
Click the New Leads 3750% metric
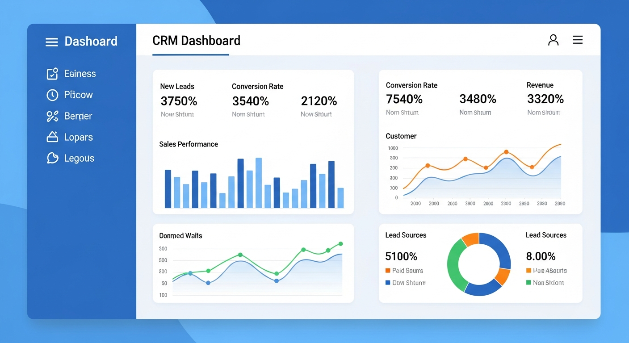pyautogui.click(x=179, y=101)
